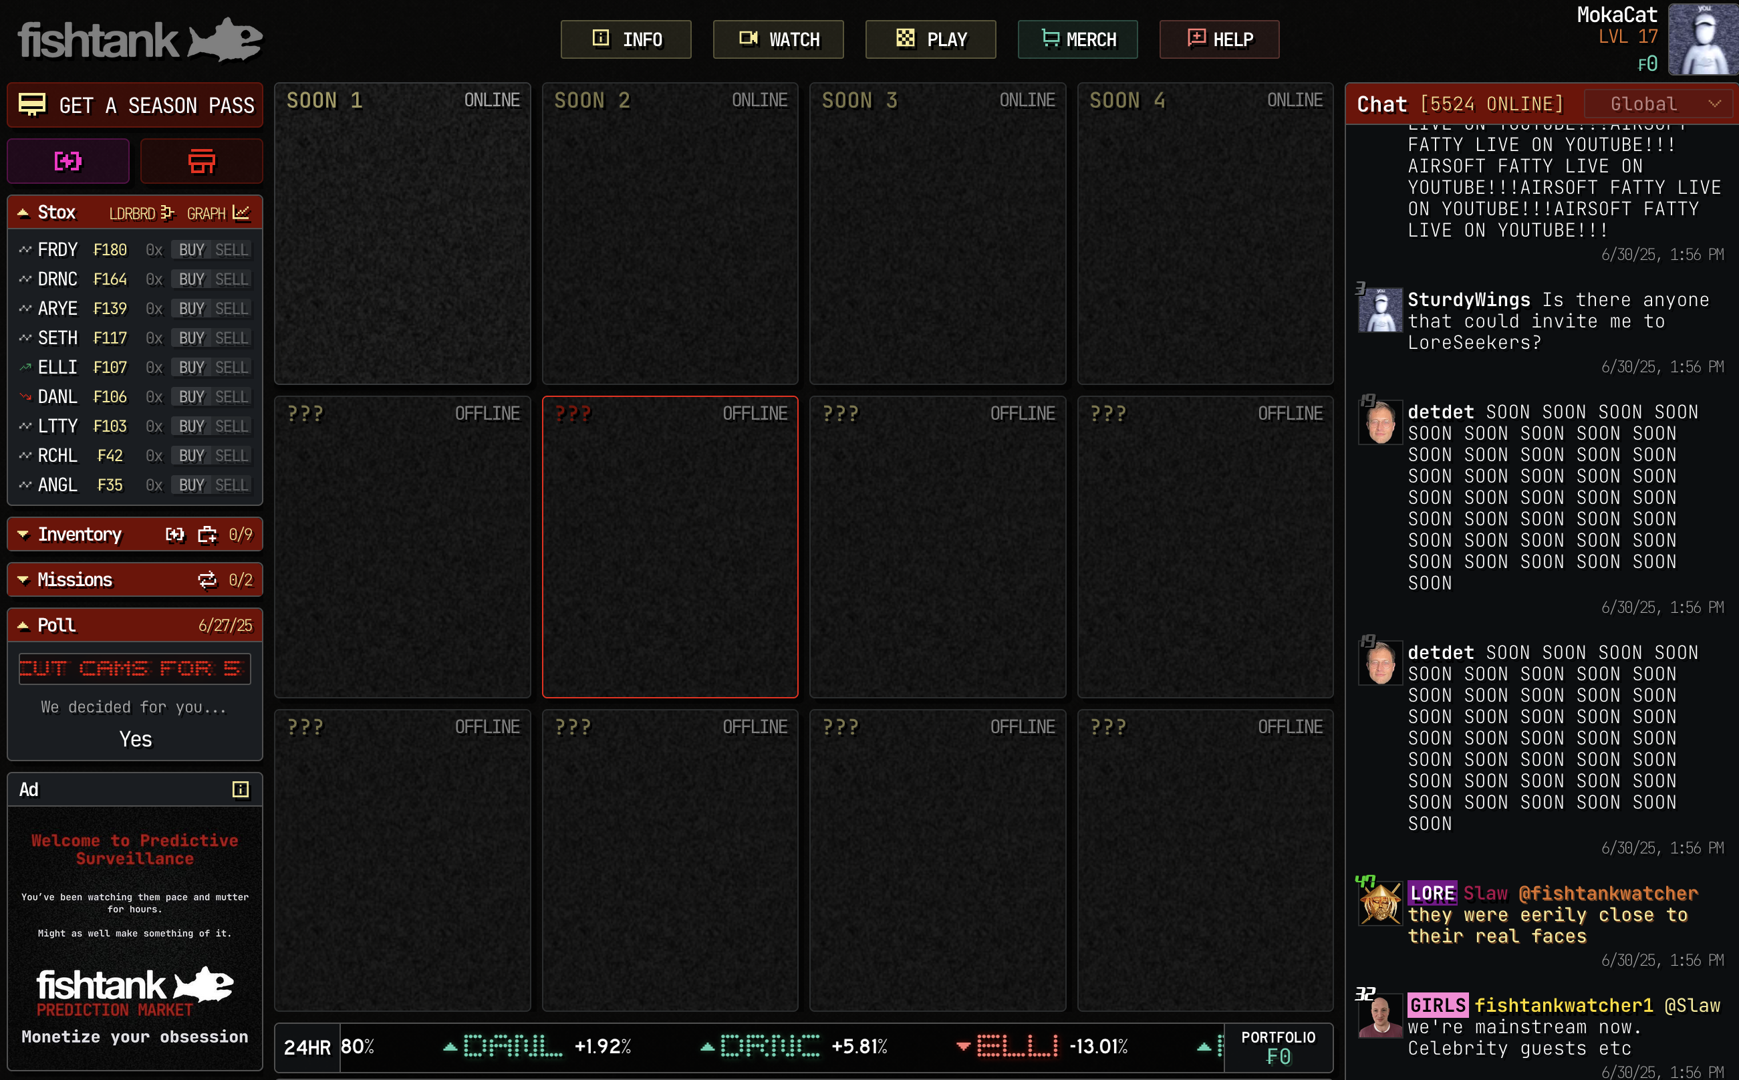Click the Missions refresh arrows icon

[207, 580]
